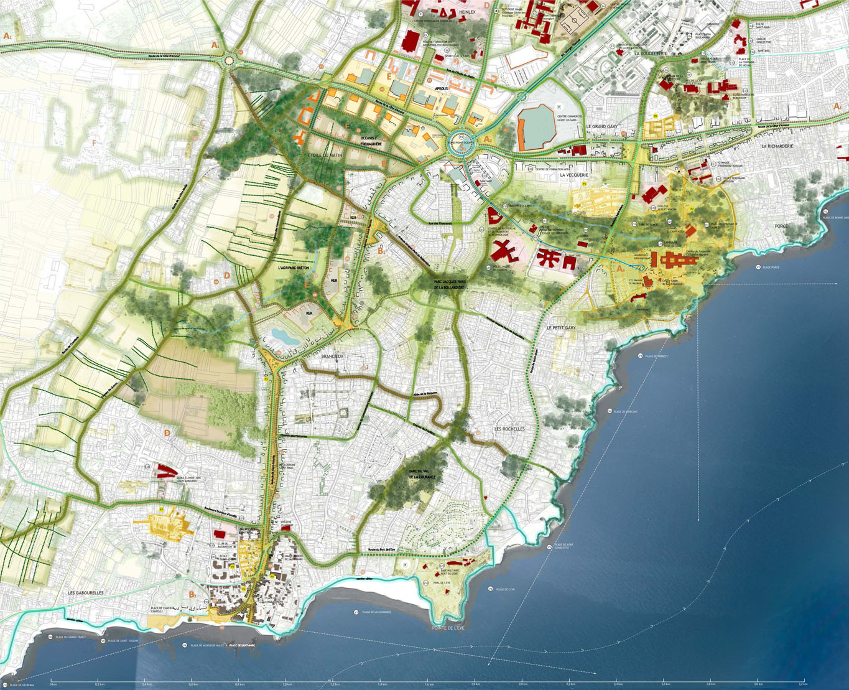Viewport: 849px width, 690px height.
Task: Select the PARC DE L'EVE label
Action: 441,582
